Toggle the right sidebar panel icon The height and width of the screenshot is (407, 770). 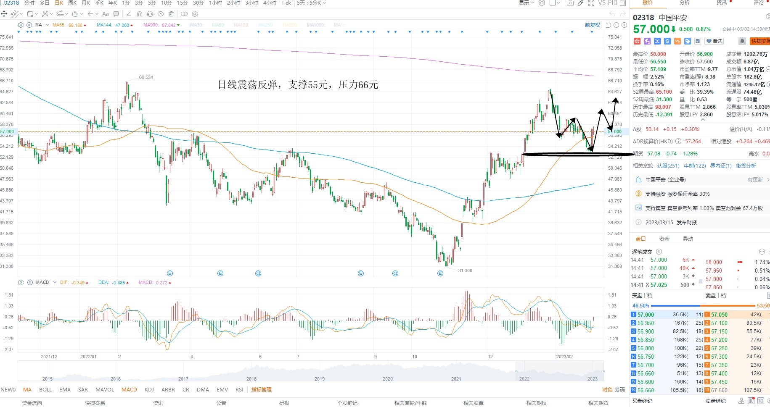click(623, 3)
